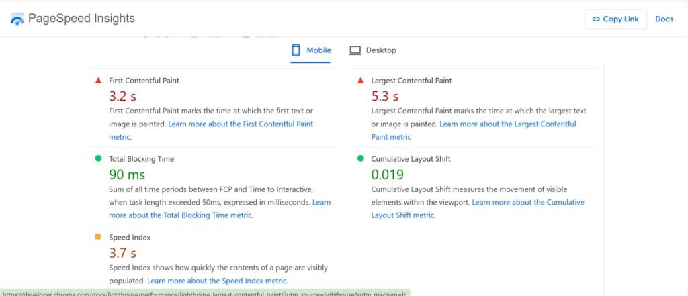This screenshot has width=688, height=296.
Task: Click the Cumulative Layout Shift heading
Action: [x=411, y=159]
